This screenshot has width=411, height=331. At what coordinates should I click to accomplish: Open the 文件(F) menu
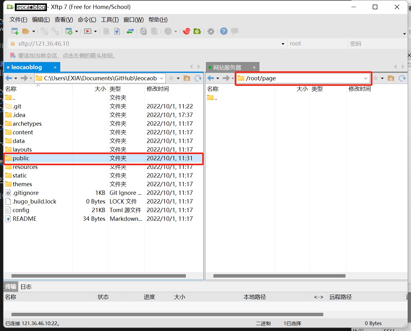pos(18,20)
